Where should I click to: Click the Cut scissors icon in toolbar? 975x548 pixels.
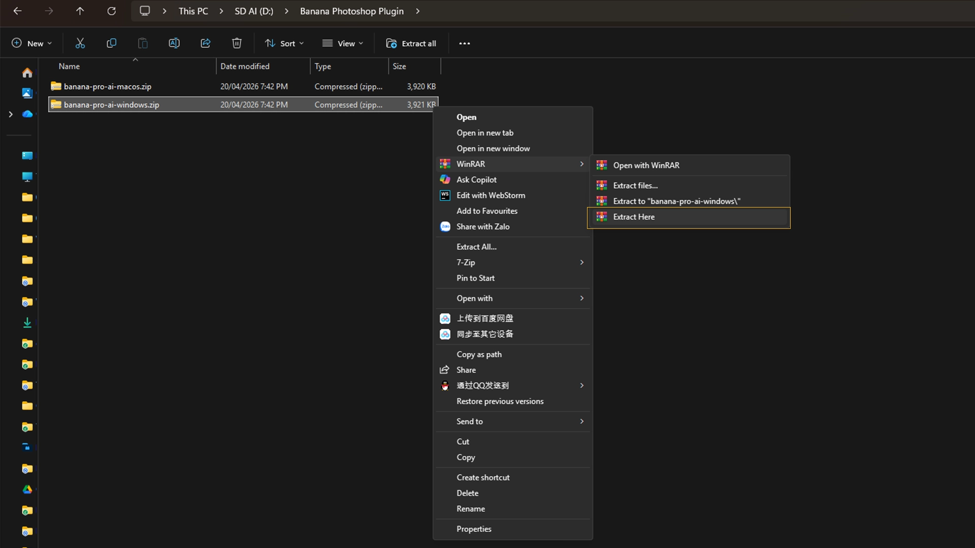pos(80,43)
